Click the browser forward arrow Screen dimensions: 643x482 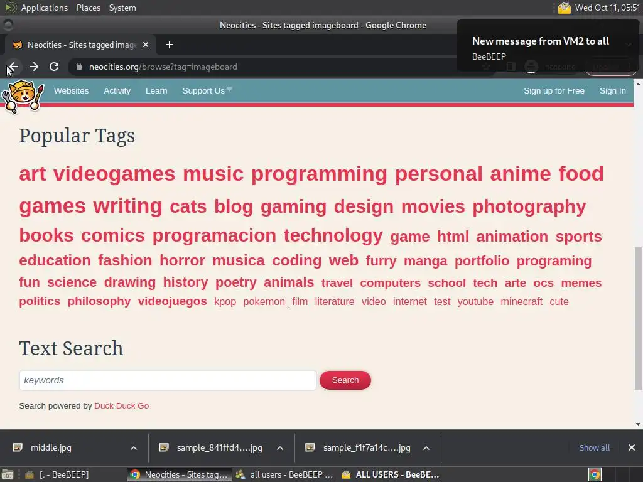34,67
